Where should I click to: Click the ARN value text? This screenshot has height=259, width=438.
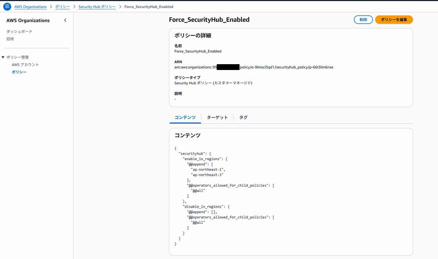pos(254,67)
